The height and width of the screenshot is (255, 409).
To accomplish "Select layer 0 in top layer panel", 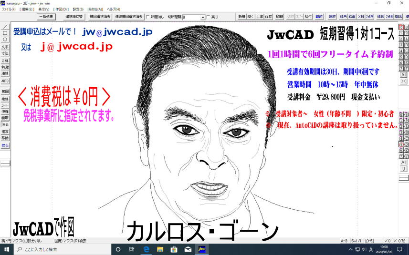I will (x=401, y=27).
